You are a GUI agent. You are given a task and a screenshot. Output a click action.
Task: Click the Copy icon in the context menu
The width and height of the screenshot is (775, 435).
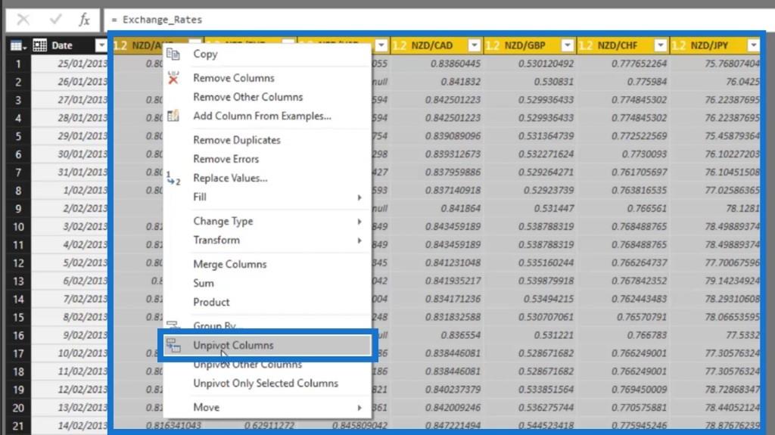pyautogui.click(x=173, y=54)
